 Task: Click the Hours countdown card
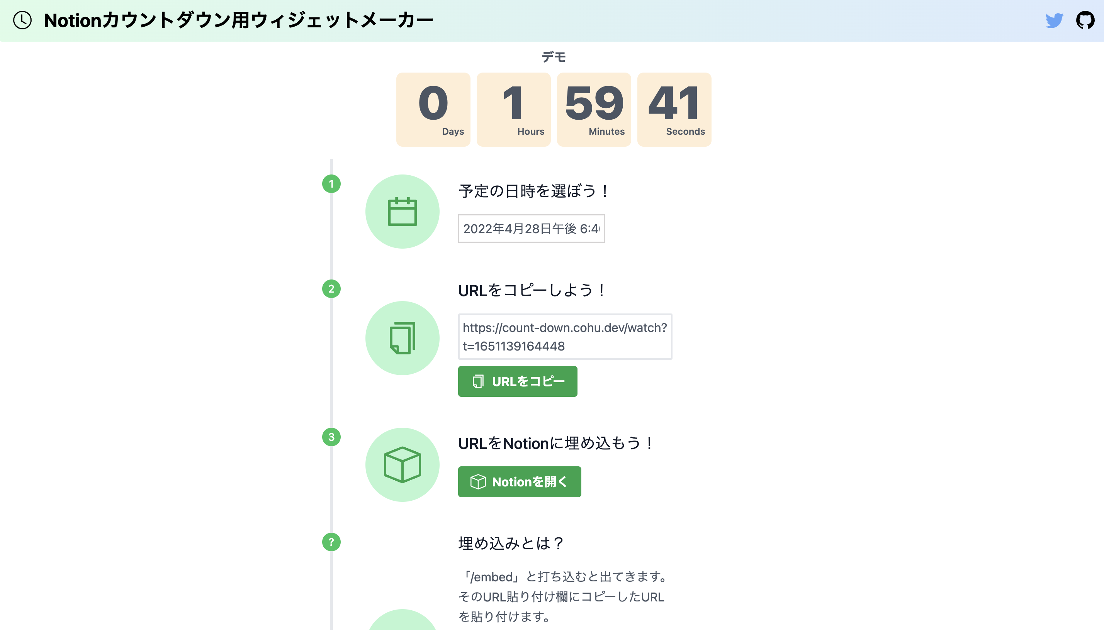(513, 110)
